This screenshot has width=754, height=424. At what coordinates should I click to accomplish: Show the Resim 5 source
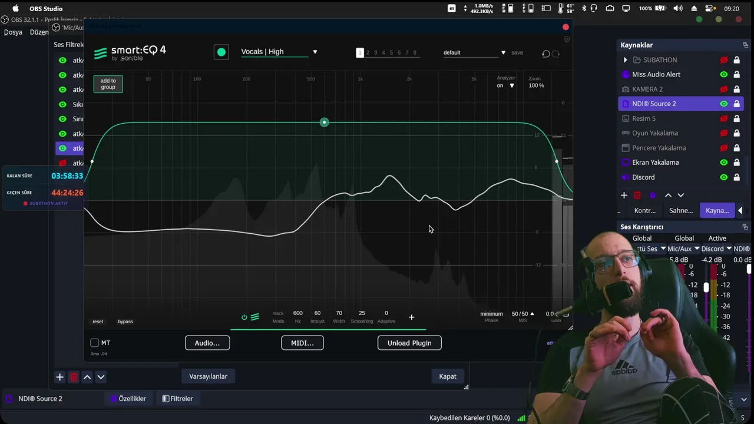click(x=723, y=118)
